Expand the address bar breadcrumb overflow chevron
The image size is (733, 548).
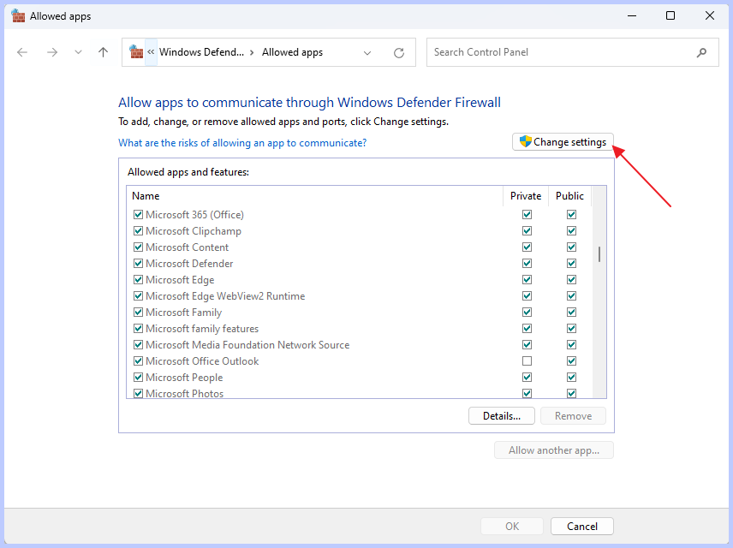151,52
